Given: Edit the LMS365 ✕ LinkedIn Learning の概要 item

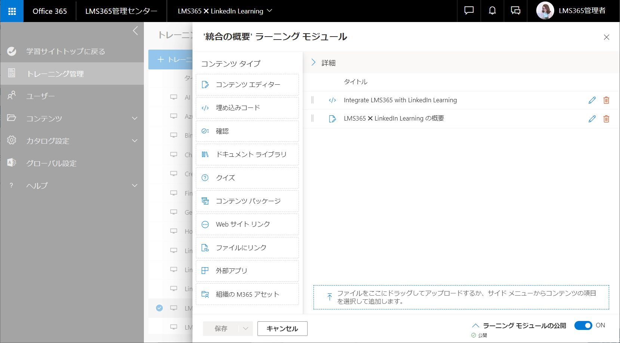Looking at the screenshot, I should pyautogui.click(x=592, y=119).
